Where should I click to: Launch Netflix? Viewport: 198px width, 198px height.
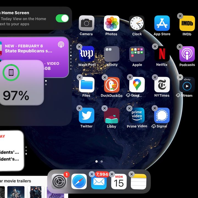tap(162, 54)
